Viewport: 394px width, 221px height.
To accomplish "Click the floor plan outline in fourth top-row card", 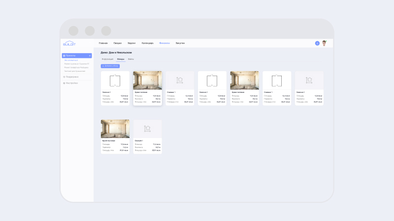I will (x=212, y=81).
